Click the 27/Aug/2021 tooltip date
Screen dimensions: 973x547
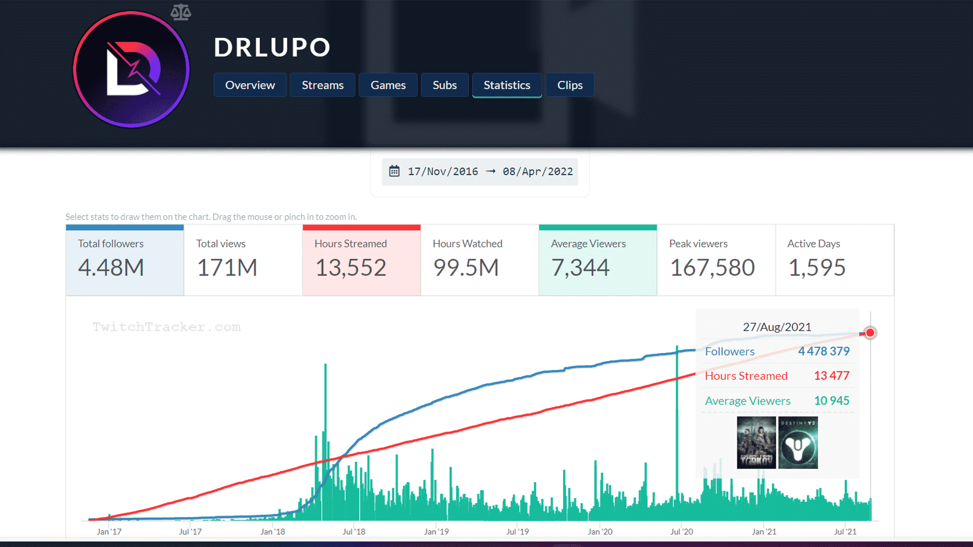[x=777, y=327]
